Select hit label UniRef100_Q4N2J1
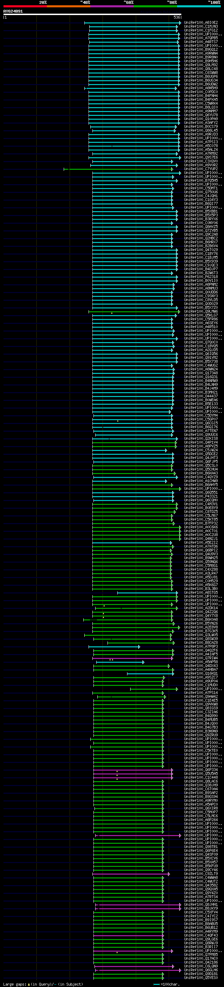The width and height of the screenshot is (224, 987). 201,539
